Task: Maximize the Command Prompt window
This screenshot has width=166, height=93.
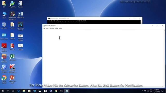Action: tap(135, 18)
